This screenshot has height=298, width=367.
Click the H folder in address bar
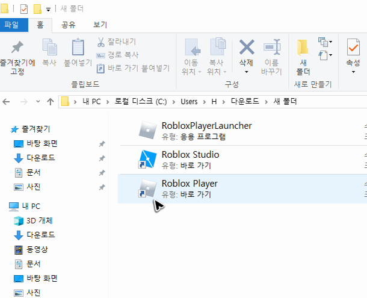point(214,102)
